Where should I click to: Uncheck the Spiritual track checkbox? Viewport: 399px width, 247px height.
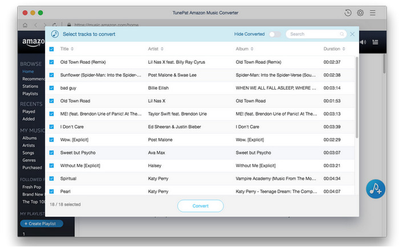(52, 179)
